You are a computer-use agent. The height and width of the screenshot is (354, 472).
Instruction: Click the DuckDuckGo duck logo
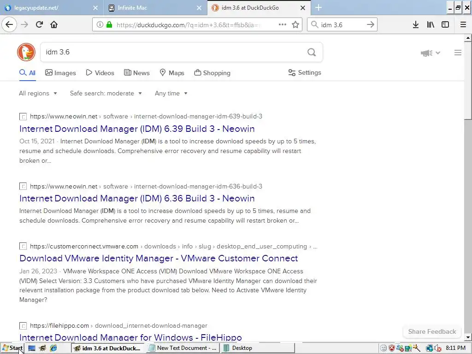coord(26,52)
